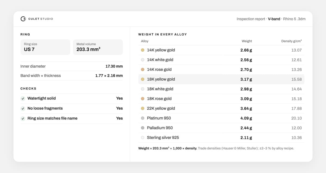The image size is (326, 173).
Task: Click the Metal volume 203.3 mm³ card
Action: tap(98, 47)
